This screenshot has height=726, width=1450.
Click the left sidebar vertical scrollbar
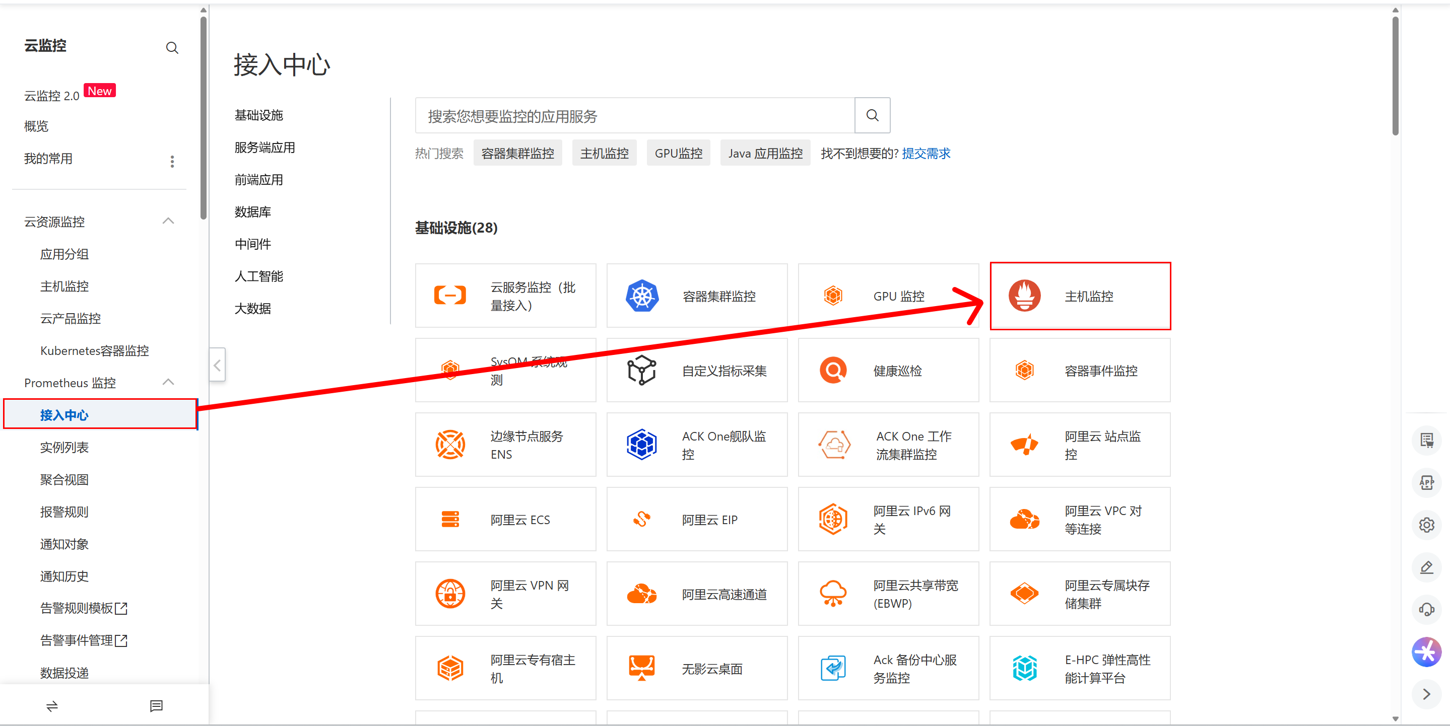pos(203,118)
